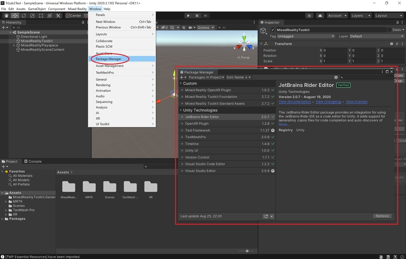Image resolution: width=406 pixels, height=259 pixels.
Task: Open the custom editor tools icon
Action: 58,16
